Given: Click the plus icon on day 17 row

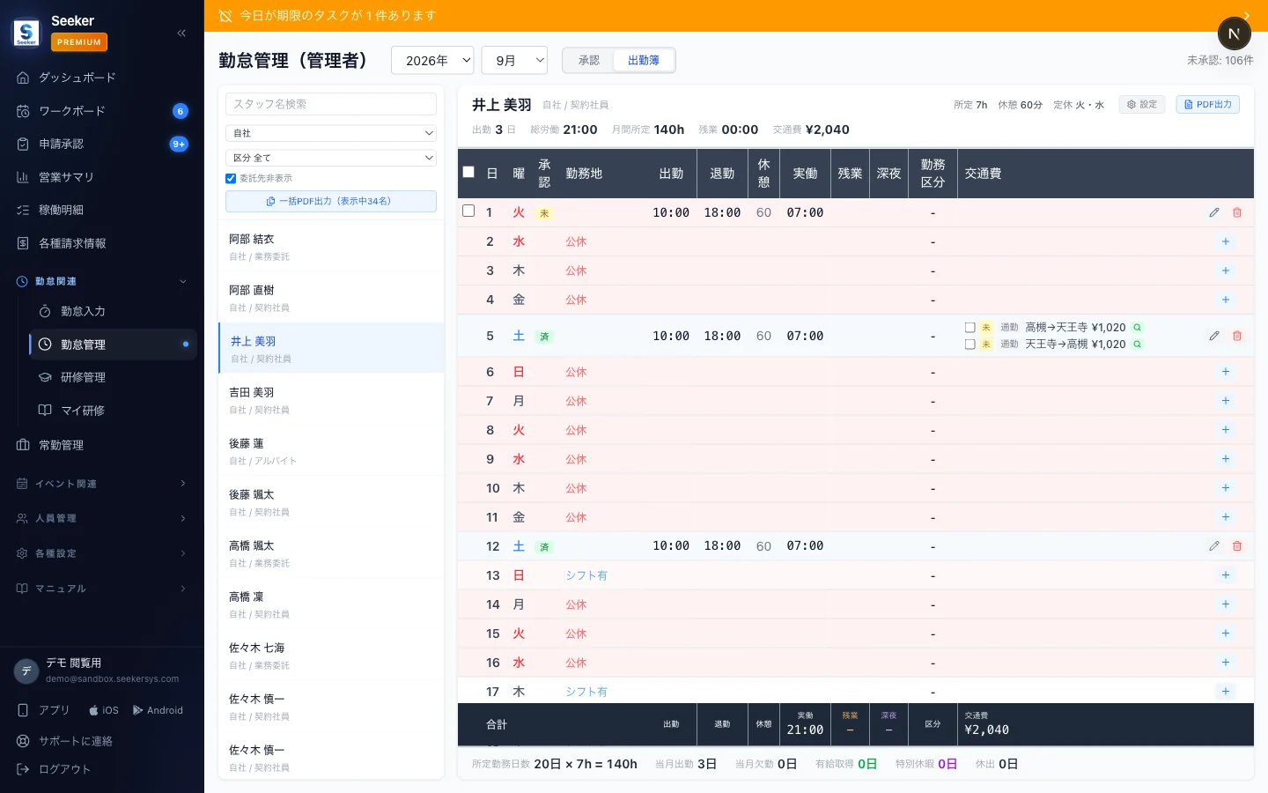Looking at the screenshot, I should click(x=1226, y=692).
